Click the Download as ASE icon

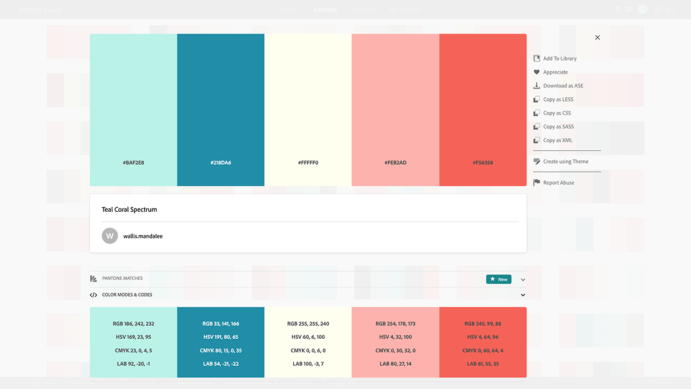coord(537,85)
